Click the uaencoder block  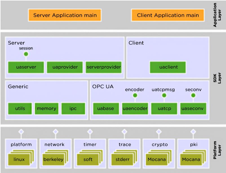(x=135, y=108)
